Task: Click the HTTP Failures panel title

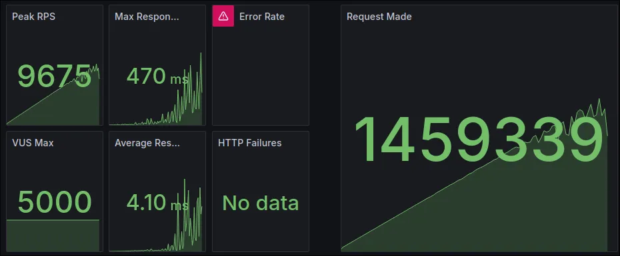Action: [x=250, y=143]
